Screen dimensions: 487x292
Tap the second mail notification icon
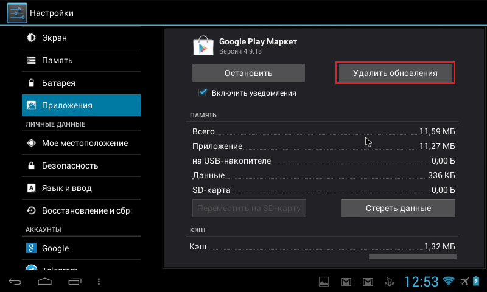click(x=368, y=282)
